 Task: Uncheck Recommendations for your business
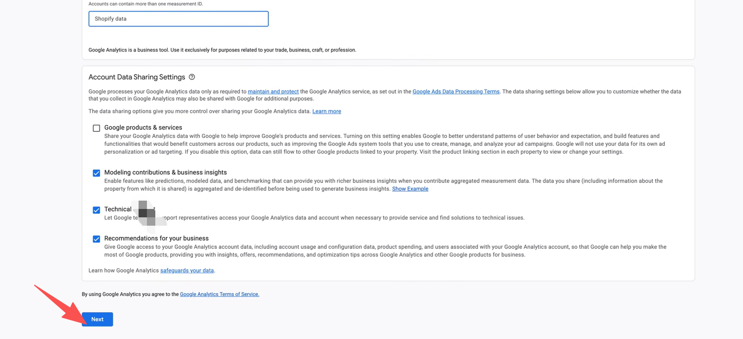(x=96, y=239)
